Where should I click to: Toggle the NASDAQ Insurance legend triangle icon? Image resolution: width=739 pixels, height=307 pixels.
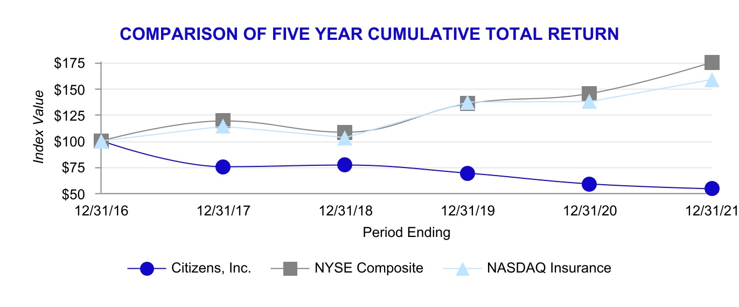[x=463, y=268]
